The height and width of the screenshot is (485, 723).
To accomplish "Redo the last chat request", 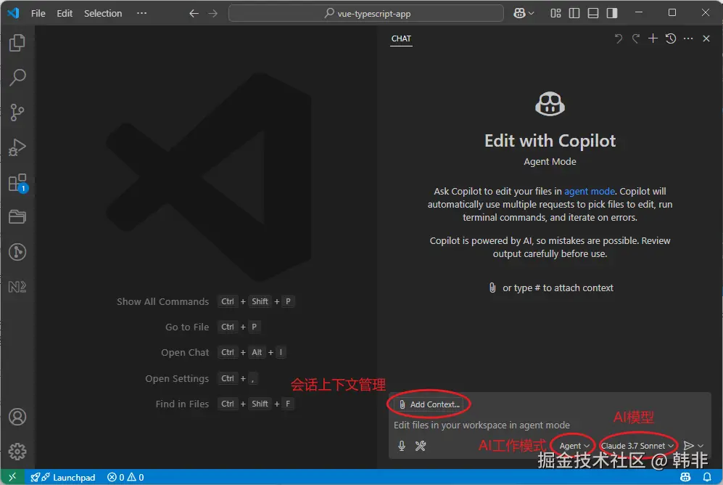I will click(636, 38).
